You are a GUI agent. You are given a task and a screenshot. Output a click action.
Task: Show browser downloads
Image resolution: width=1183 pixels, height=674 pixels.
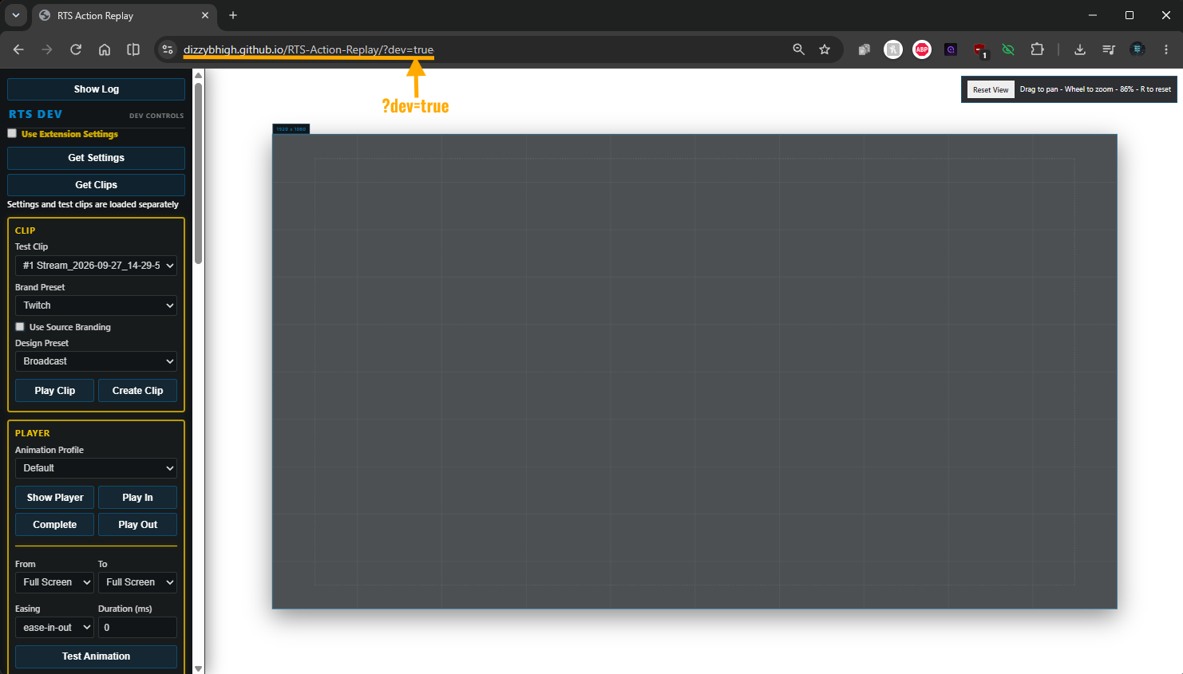point(1080,49)
